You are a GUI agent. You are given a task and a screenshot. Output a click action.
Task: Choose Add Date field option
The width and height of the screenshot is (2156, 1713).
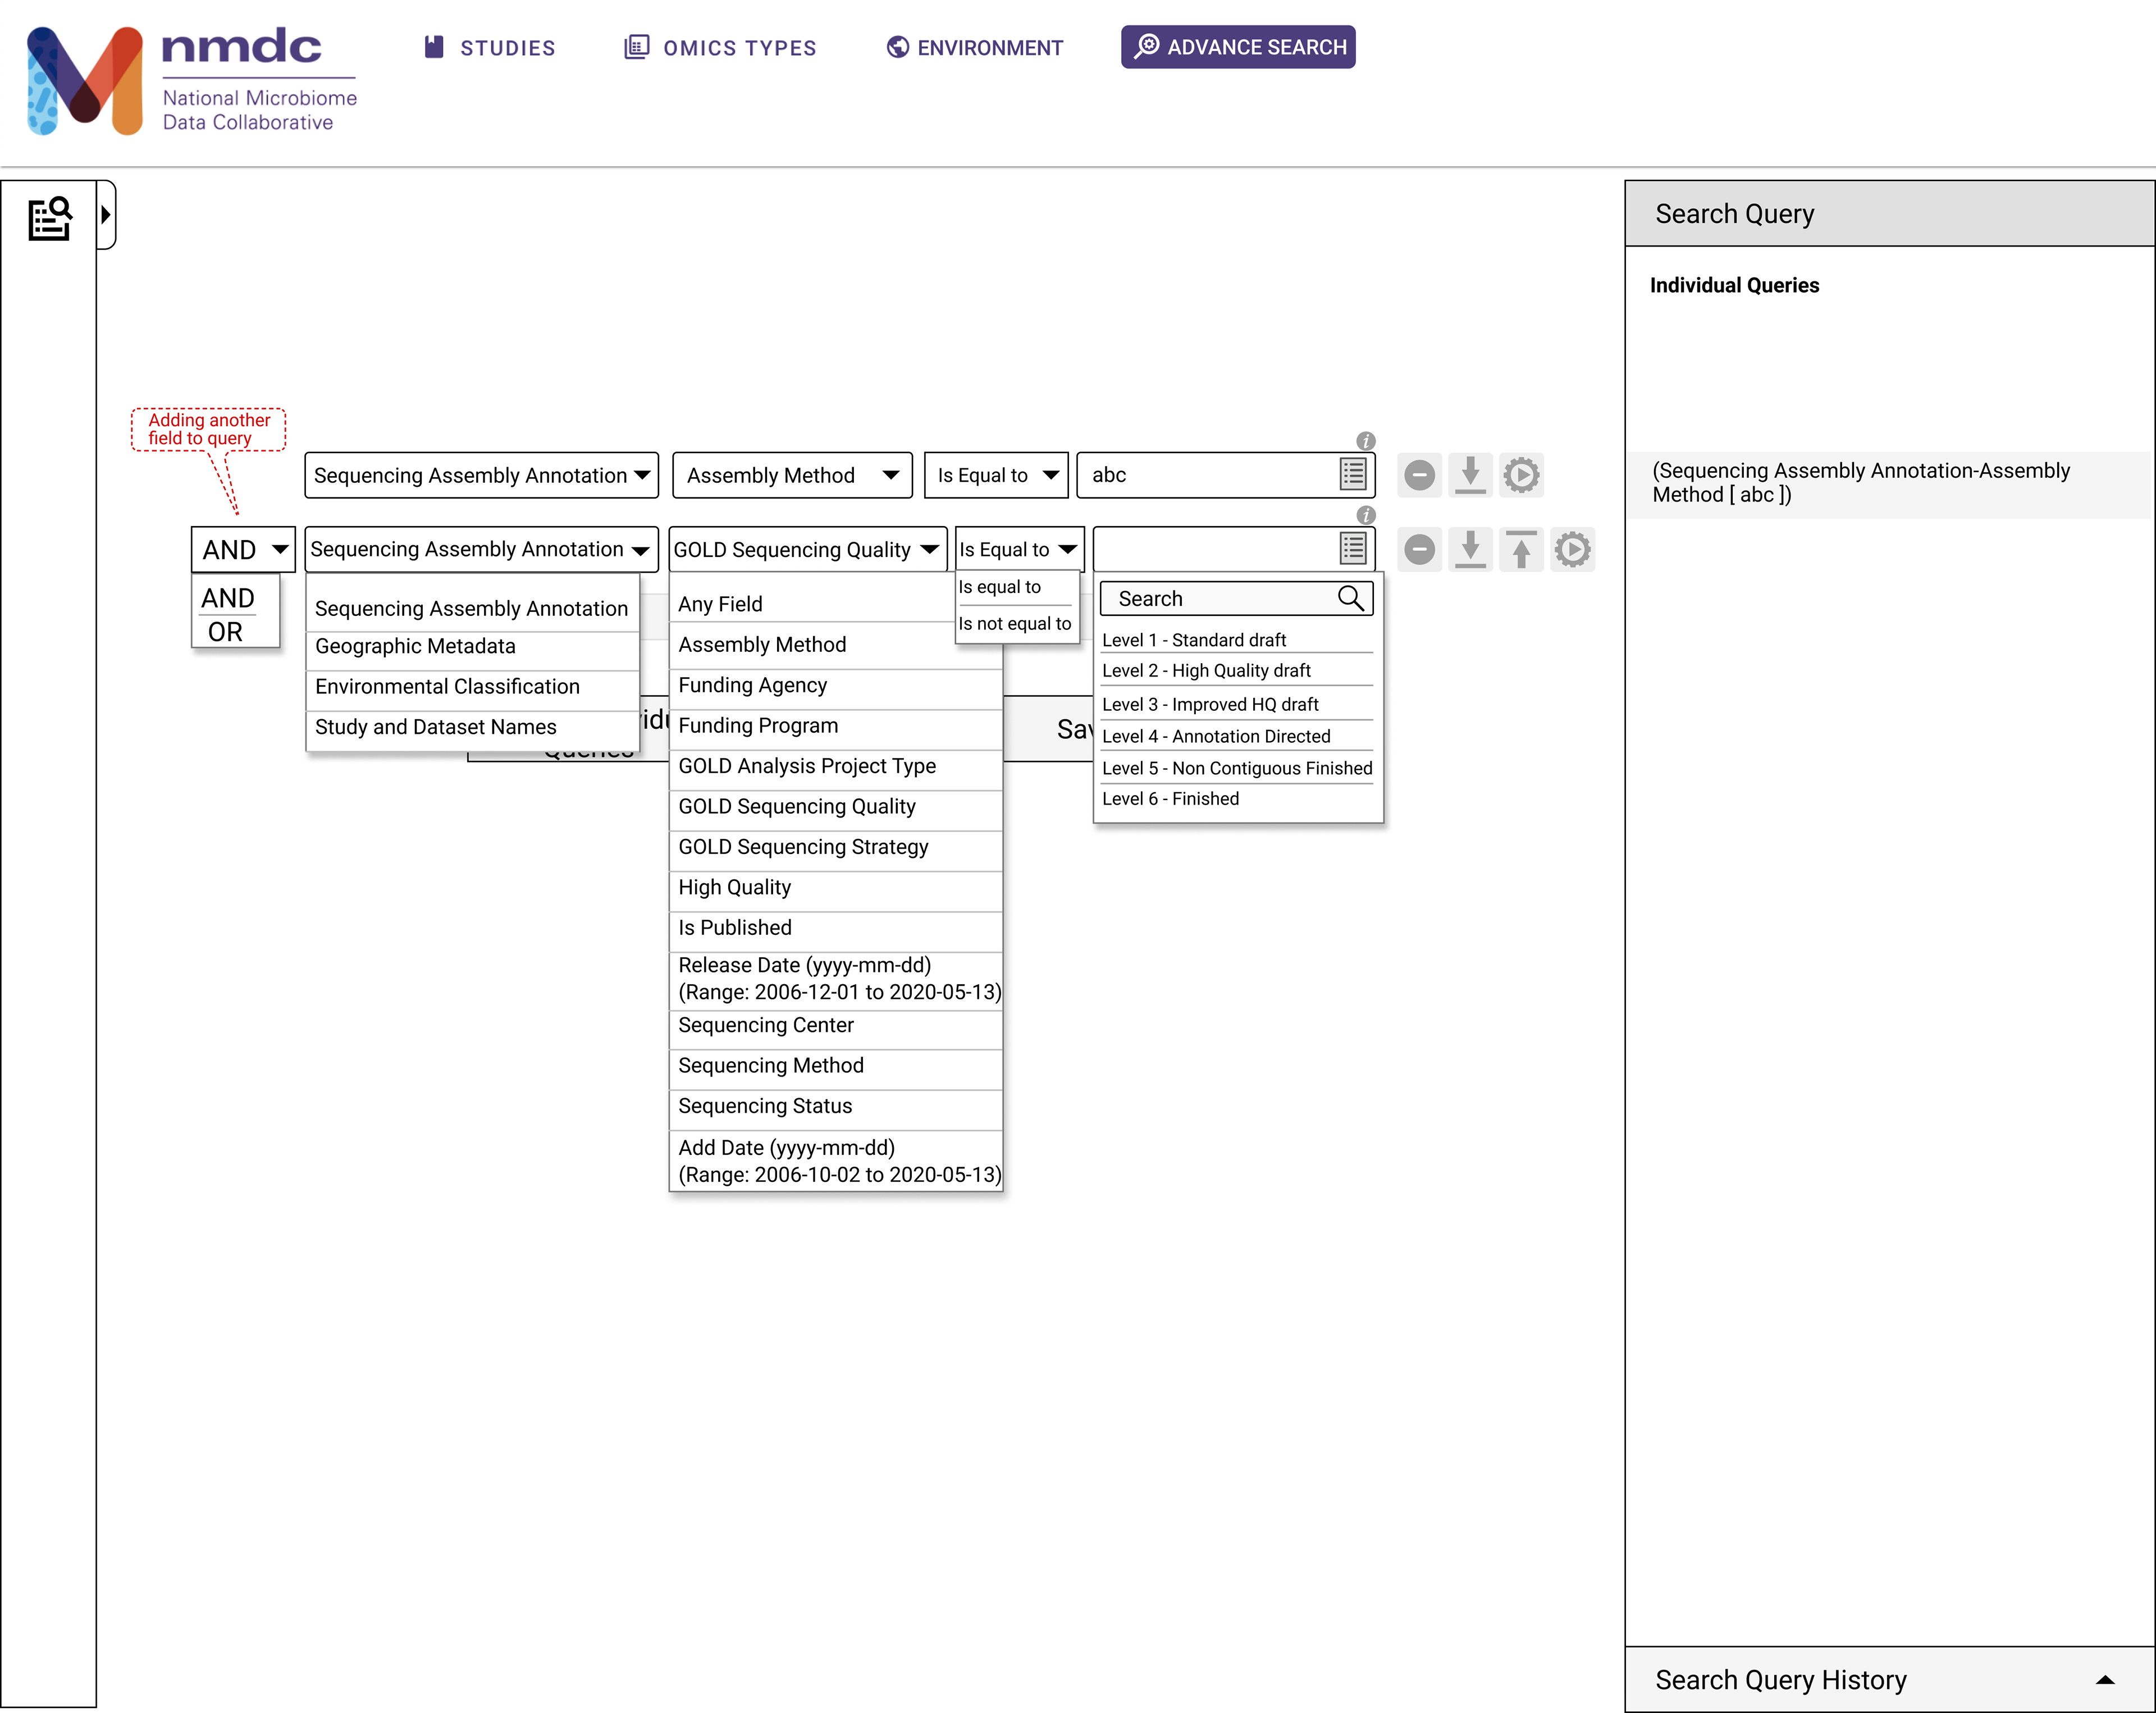[835, 1161]
